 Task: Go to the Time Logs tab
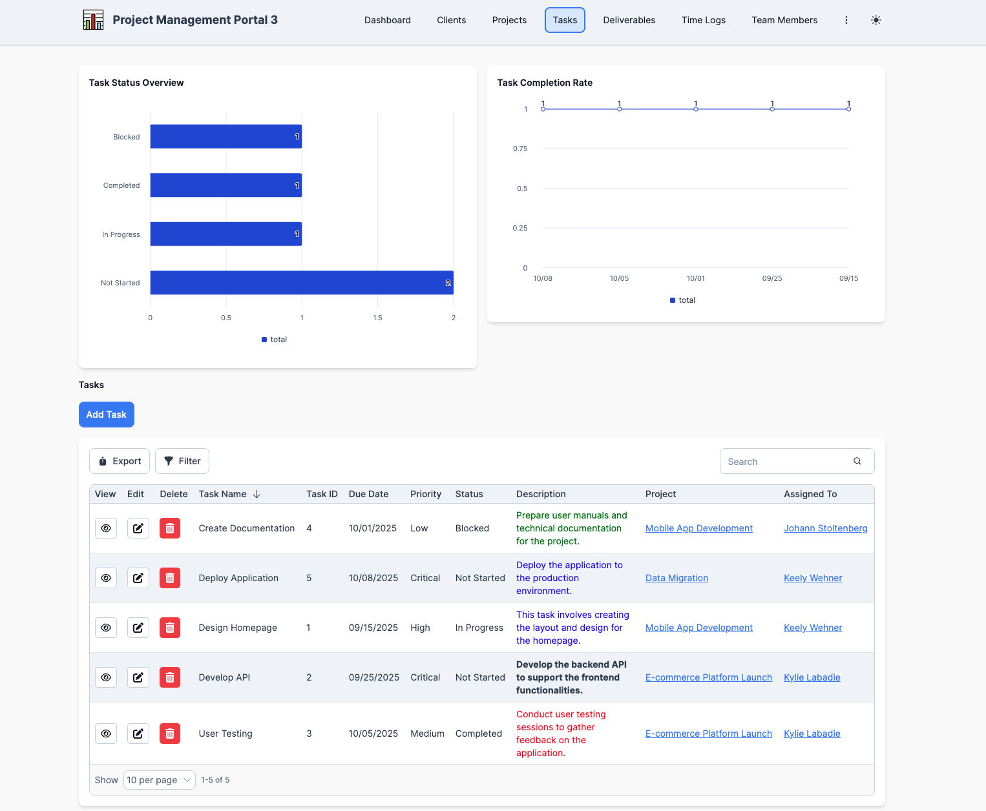(x=703, y=20)
